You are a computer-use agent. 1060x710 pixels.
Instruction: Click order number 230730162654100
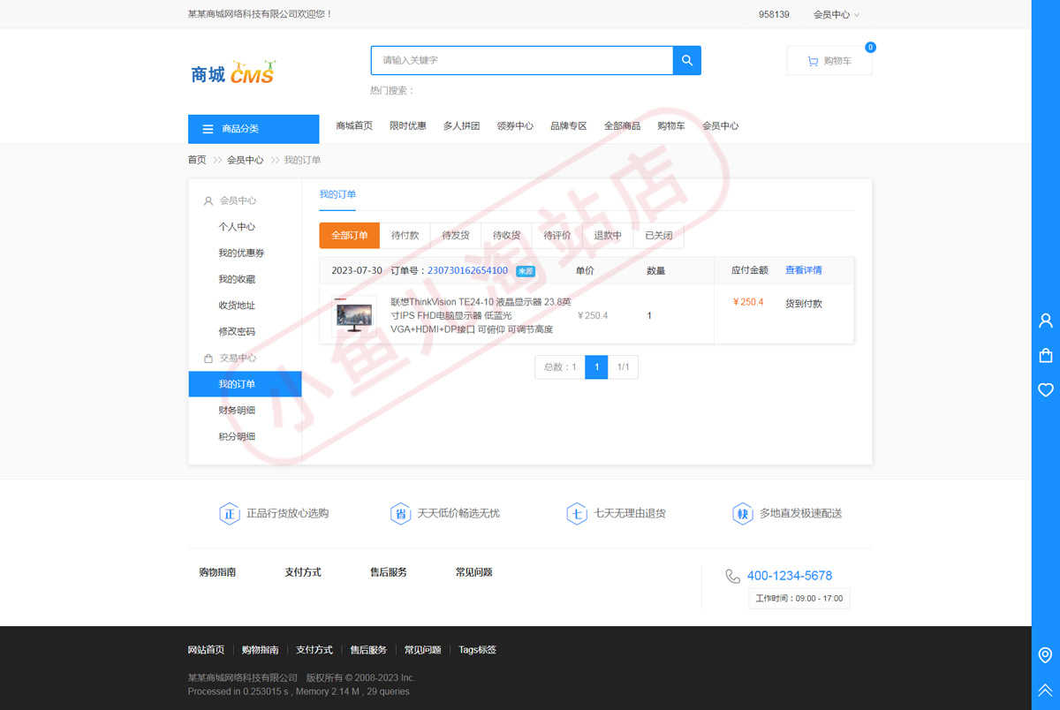pyautogui.click(x=467, y=271)
